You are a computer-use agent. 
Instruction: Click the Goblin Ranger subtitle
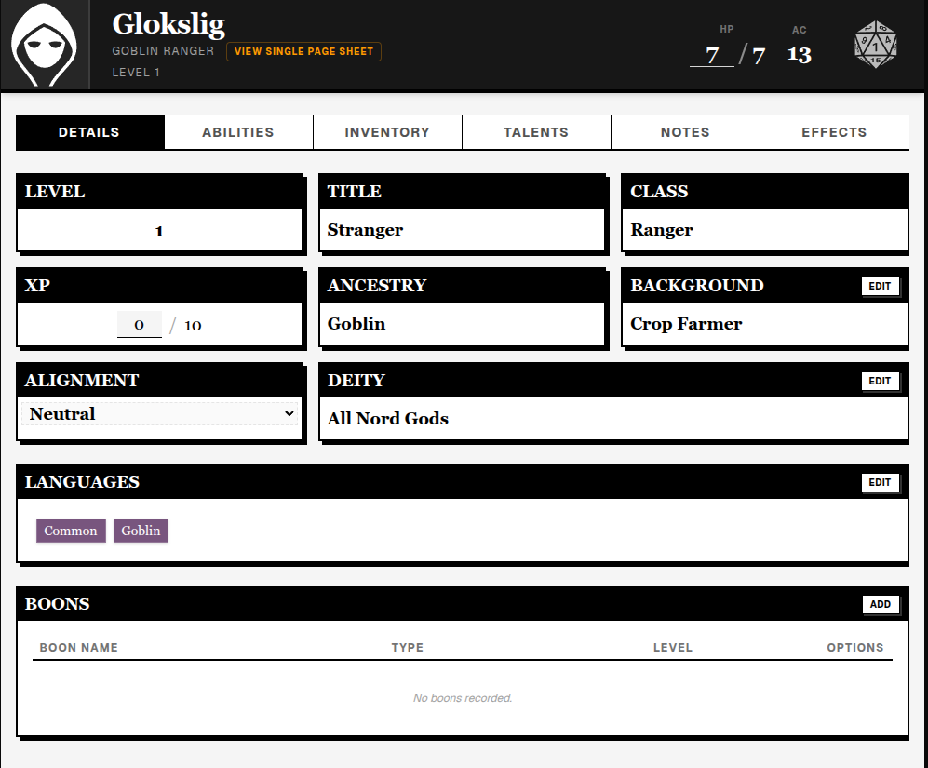[x=163, y=51]
